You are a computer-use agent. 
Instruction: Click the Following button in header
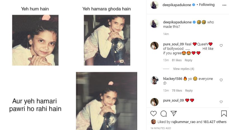[207, 5]
